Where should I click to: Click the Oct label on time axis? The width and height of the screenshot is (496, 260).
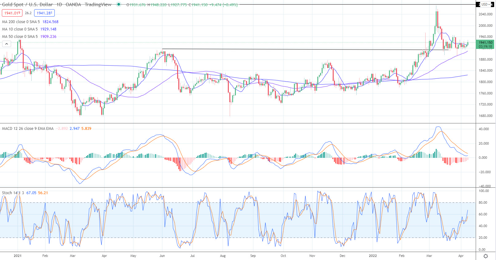pos(283,256)
